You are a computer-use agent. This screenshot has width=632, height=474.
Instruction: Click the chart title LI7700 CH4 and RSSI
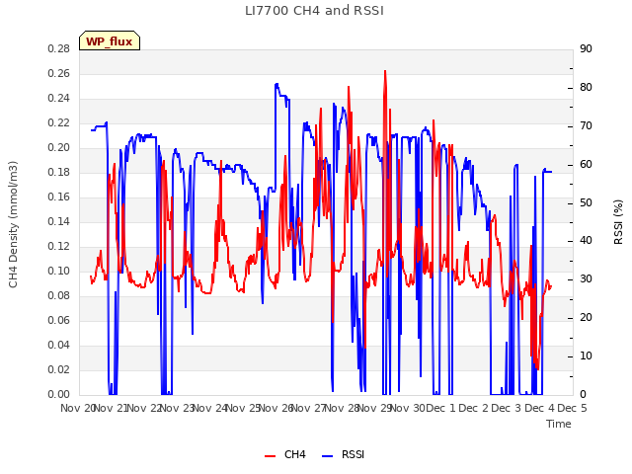pos(314,11)
